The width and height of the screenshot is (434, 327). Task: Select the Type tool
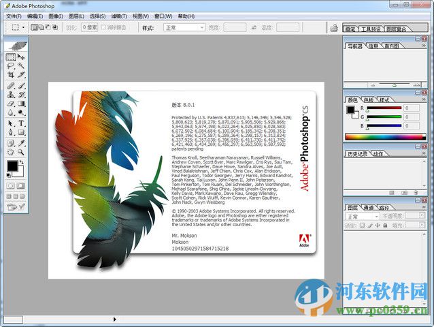coord(21,123)
